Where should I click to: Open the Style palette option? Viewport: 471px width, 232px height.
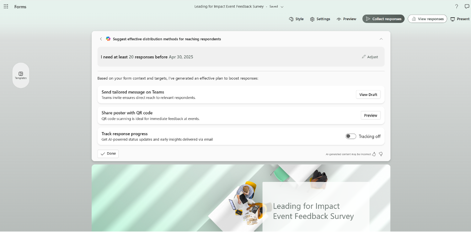coord(296,19)
